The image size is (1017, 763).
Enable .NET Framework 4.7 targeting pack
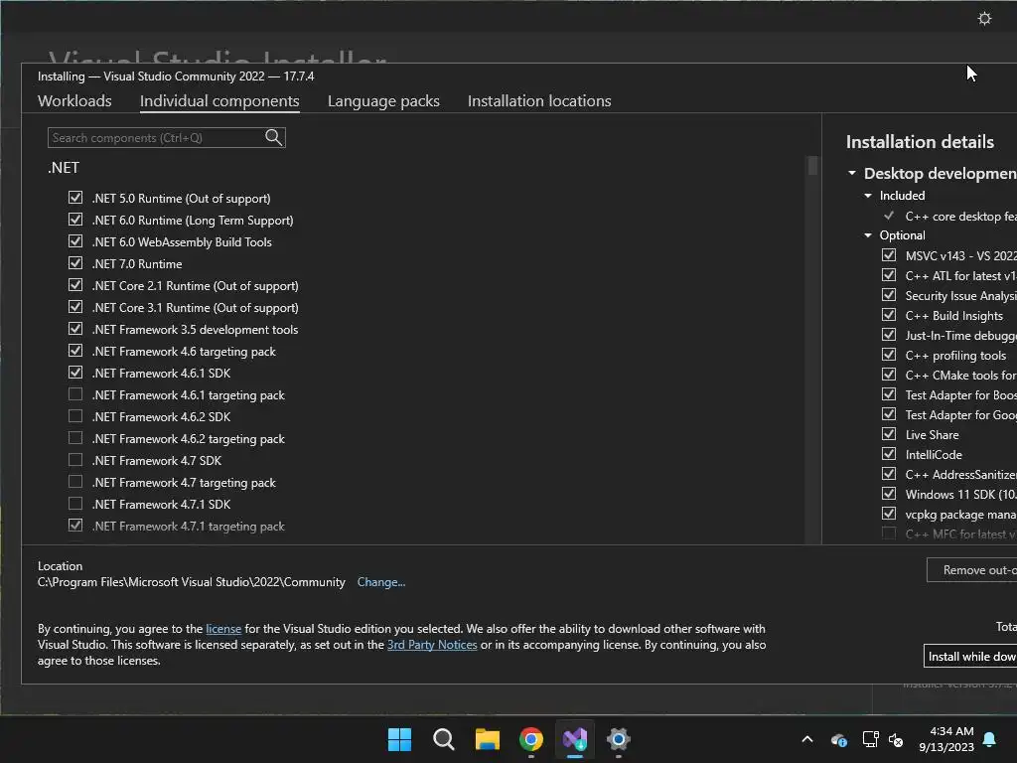pos(75,482)
